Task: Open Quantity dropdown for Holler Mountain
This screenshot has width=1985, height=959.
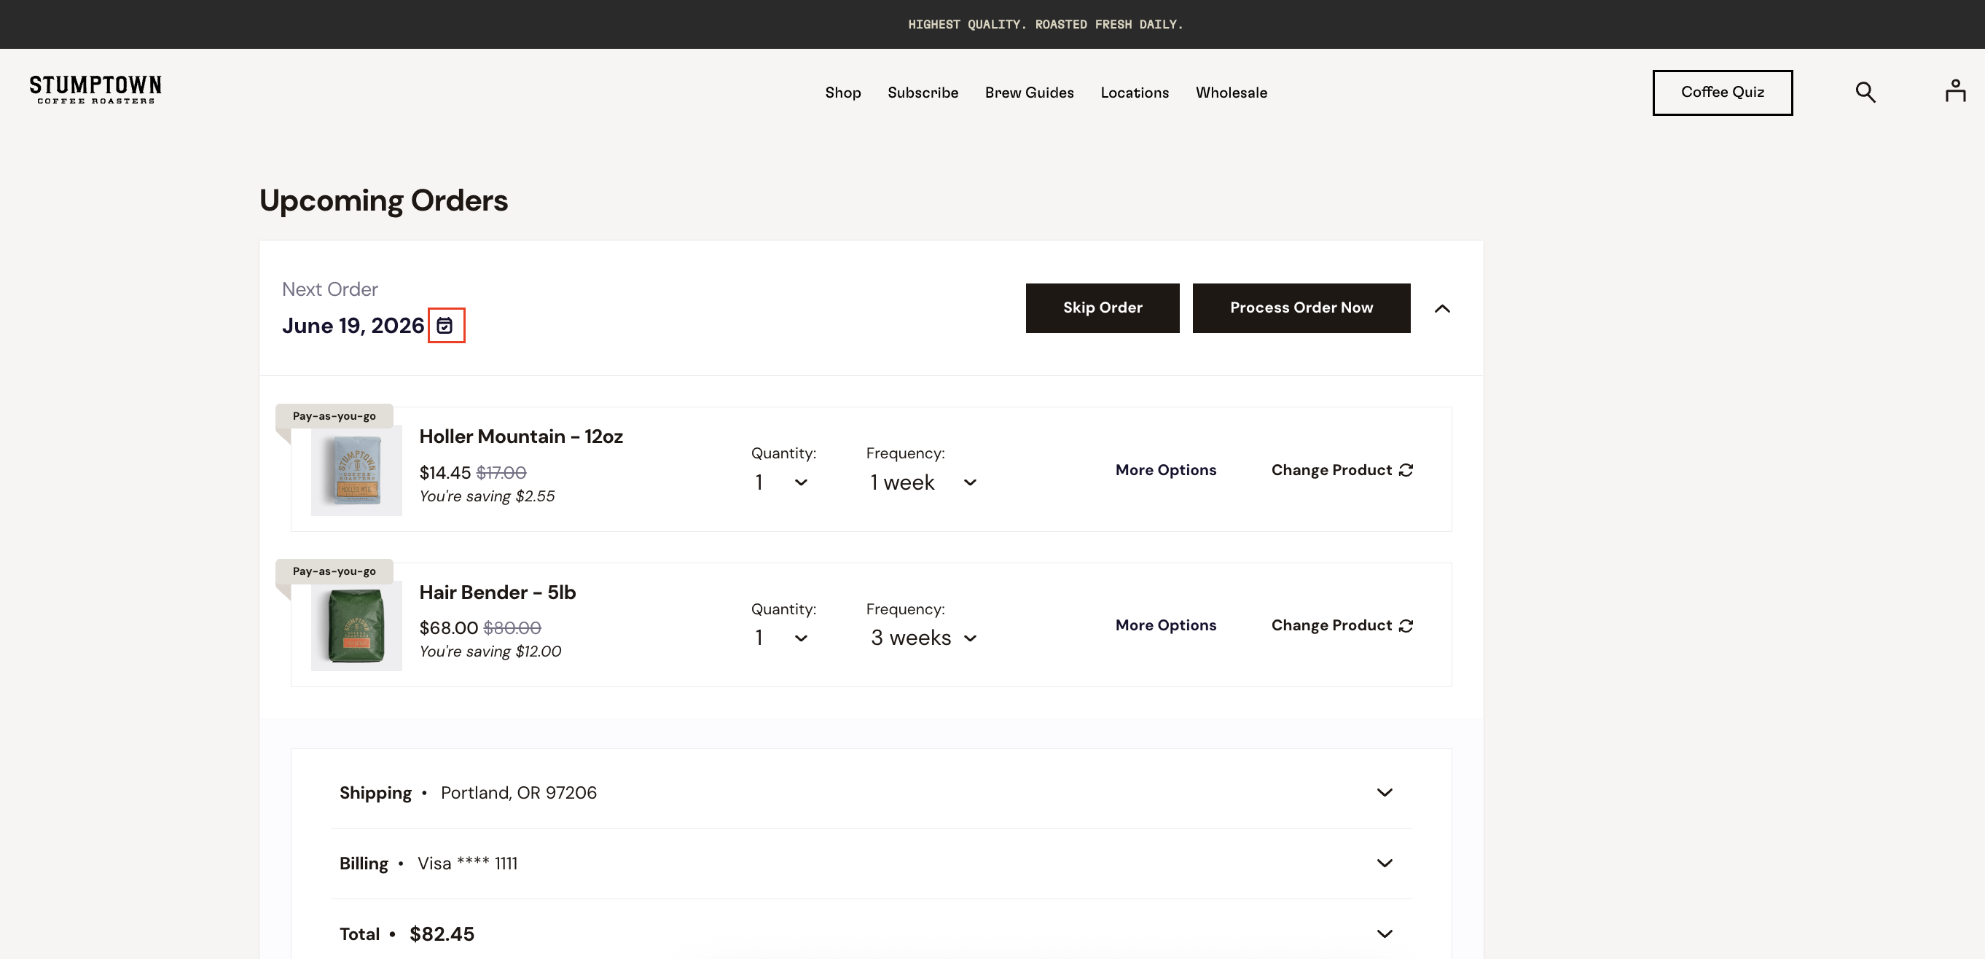Action: [x=780, y=482]
